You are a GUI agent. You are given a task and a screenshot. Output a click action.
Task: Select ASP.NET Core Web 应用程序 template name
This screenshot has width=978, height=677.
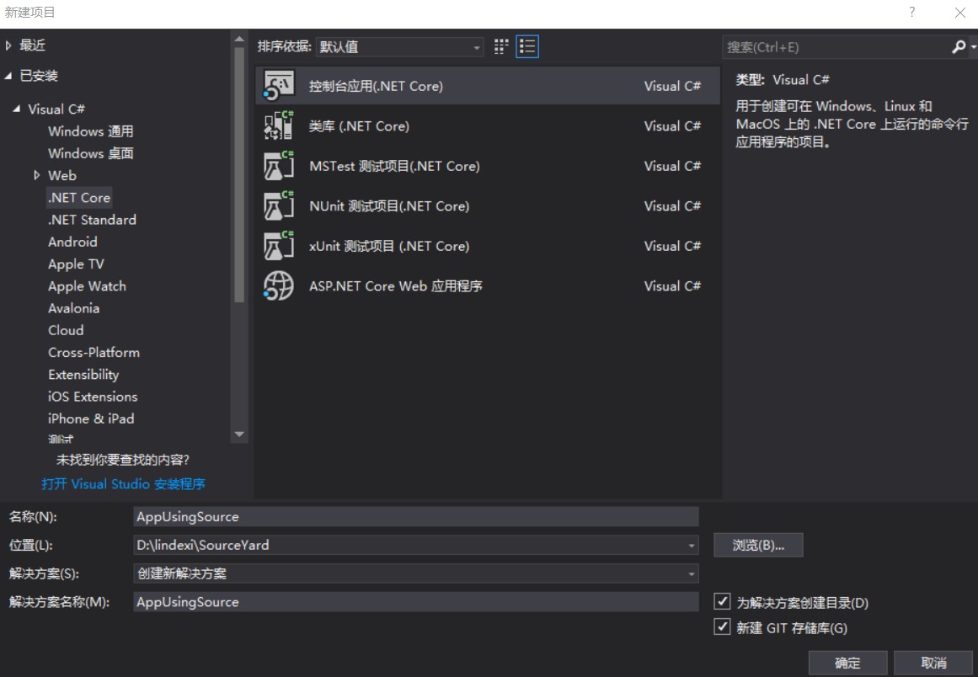point(395,286)
